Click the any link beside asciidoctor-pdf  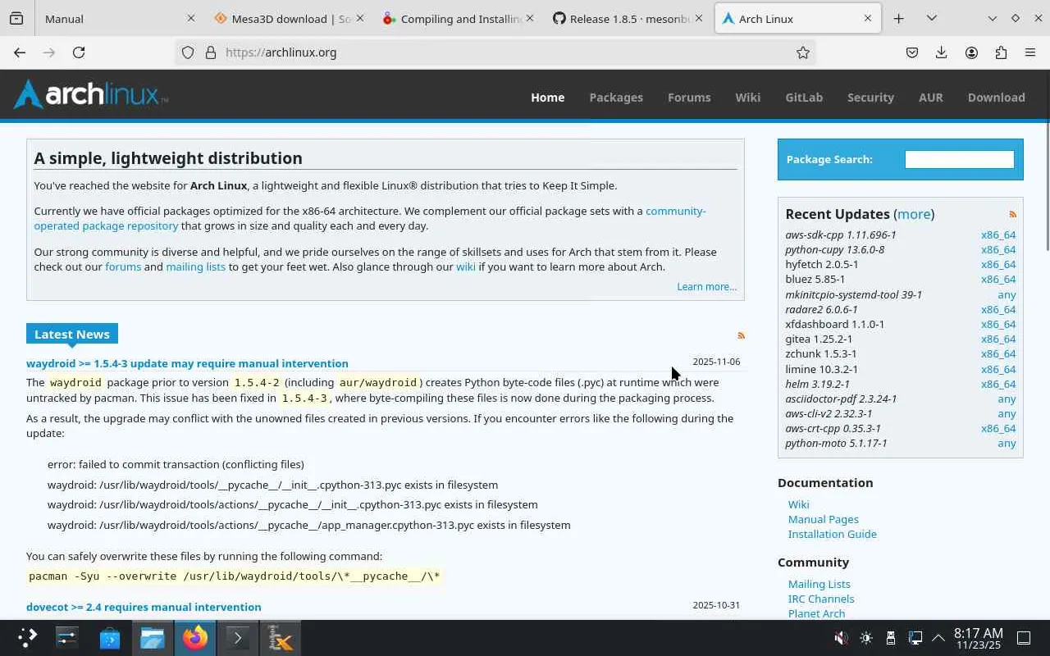[x=1007, y=399]
